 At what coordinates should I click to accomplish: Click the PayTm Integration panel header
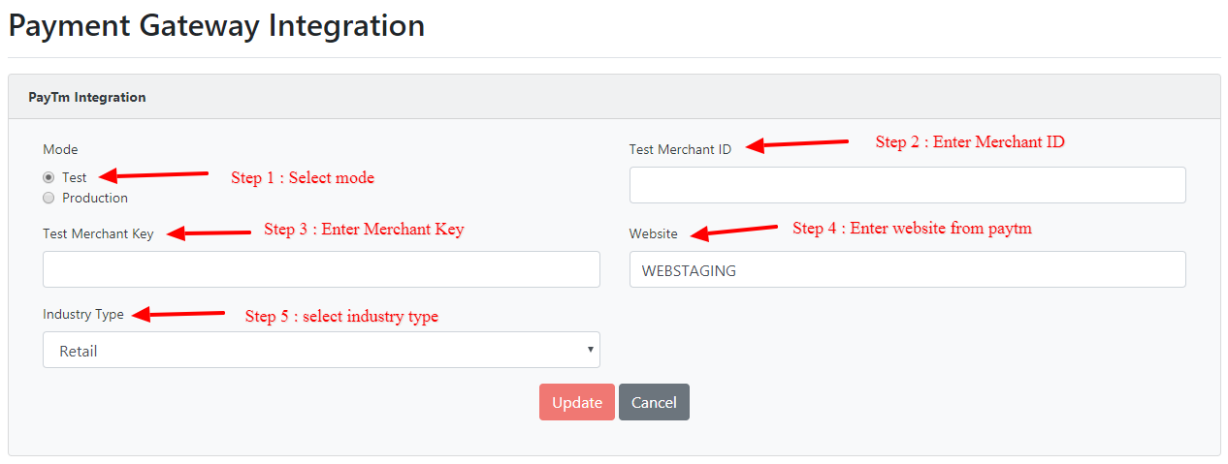pyautogui.click(x=614, y=97)
